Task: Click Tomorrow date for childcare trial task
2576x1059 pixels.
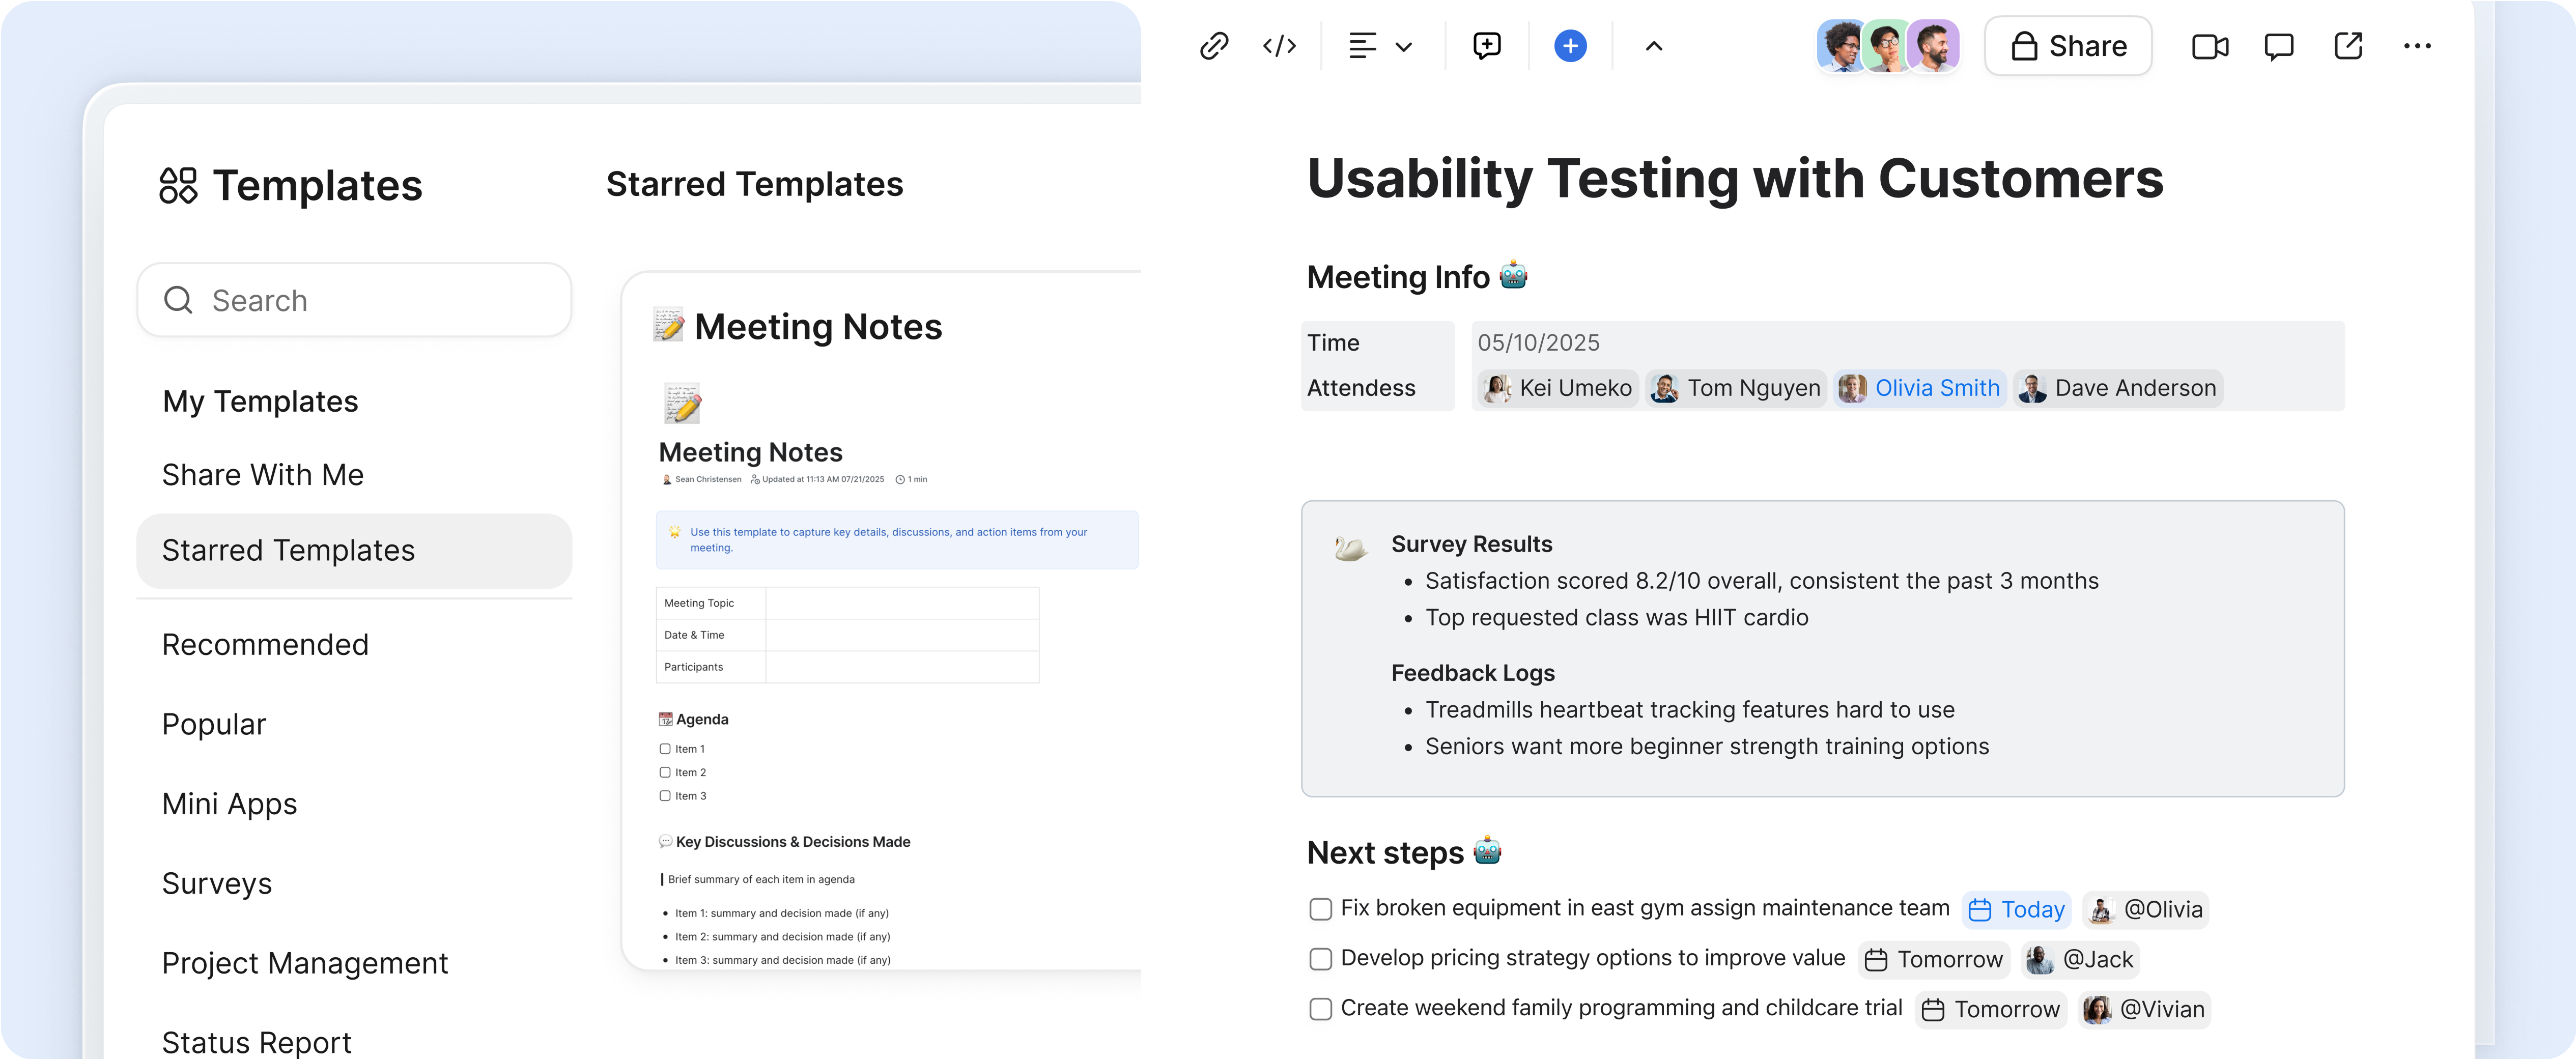Action: pos(1991,1009)
